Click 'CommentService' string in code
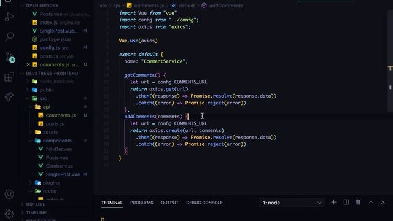Viewport: 393px width, 221px height. coord(163,61)
